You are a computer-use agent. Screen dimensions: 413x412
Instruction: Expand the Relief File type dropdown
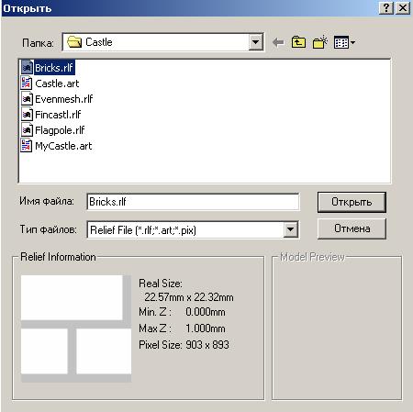pyautogui.click(x=290, y=229)
